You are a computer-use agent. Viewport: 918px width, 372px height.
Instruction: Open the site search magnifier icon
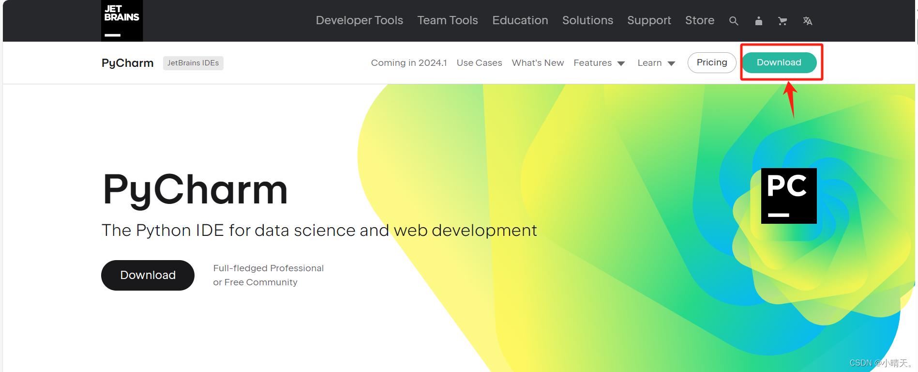[x=734, y=21]
